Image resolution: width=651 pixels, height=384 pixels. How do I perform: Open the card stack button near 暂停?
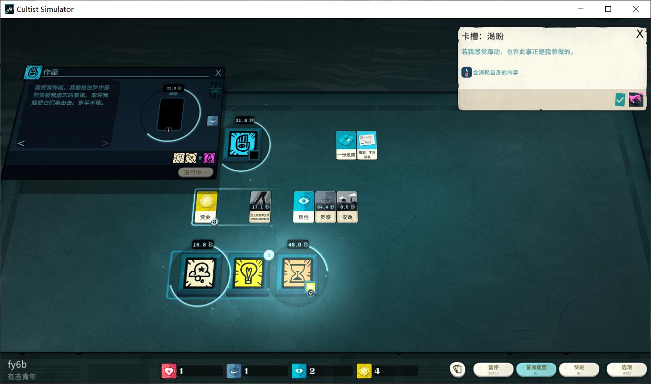point(458,370)
